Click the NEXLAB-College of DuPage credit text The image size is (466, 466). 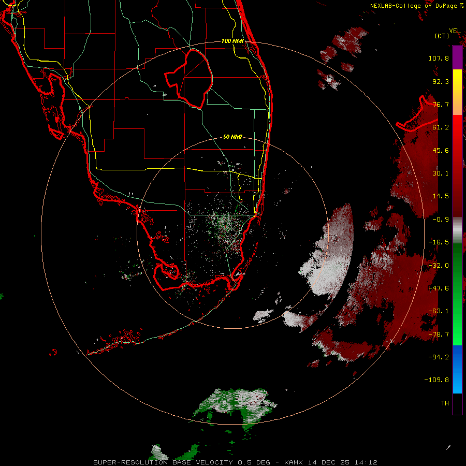coord(413,6)
